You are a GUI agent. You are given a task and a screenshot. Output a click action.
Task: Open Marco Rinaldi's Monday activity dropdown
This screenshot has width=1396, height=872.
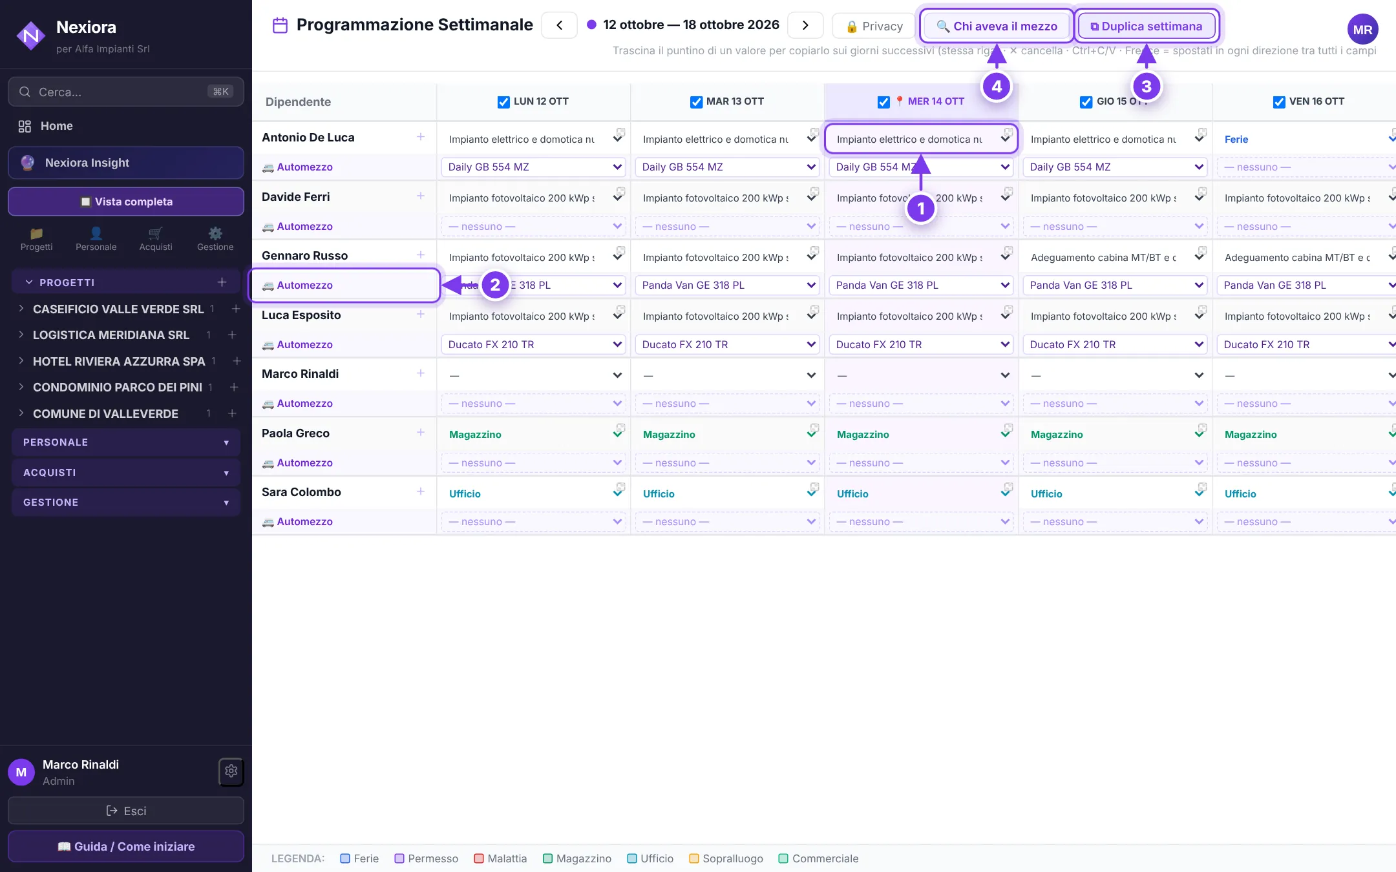[534, 375]
